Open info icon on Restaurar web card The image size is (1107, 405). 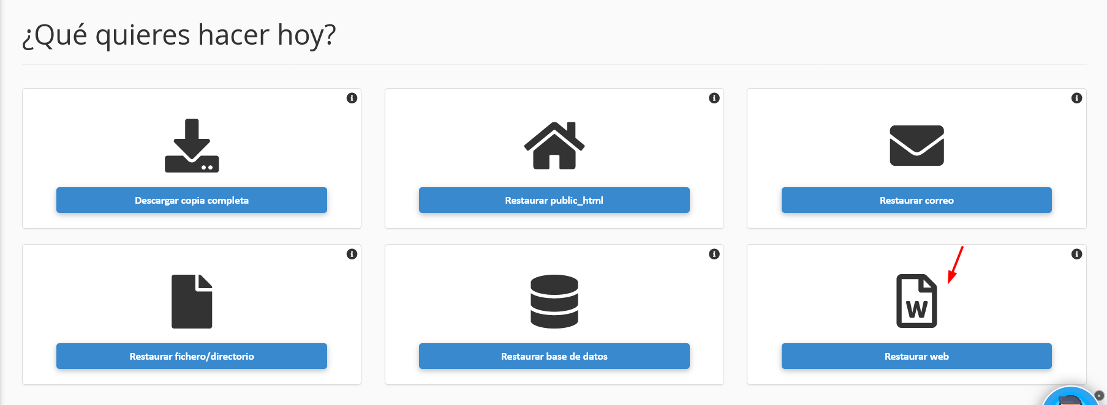(1076, 254)
